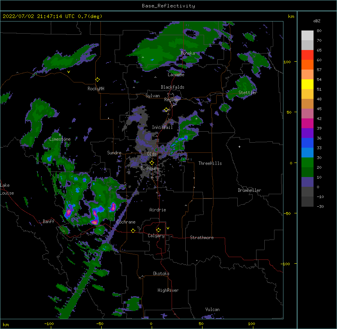This screenshot has height=329, width=337.
Task: Select the yellow diamond marker below Cochrane
Action: pos(133,231)
